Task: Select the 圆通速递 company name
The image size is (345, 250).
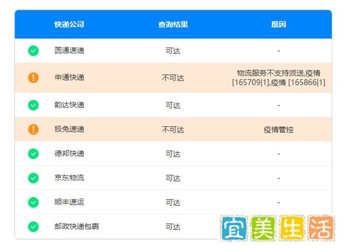Action: (69, 50)
